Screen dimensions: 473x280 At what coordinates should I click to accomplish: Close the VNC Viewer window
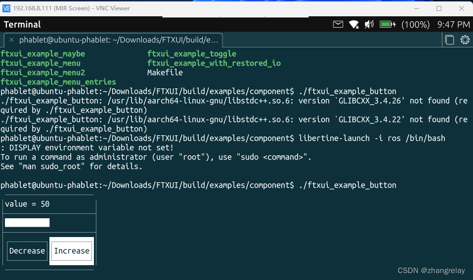point(462,8)
